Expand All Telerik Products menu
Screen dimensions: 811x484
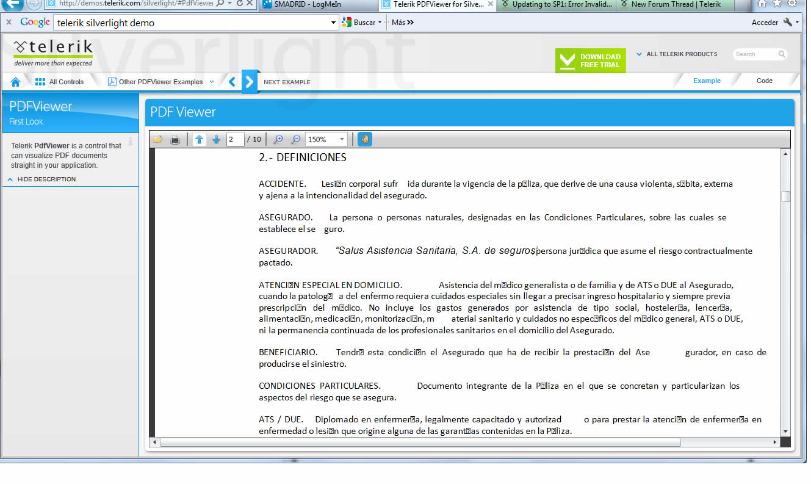[x=677, y=54]
